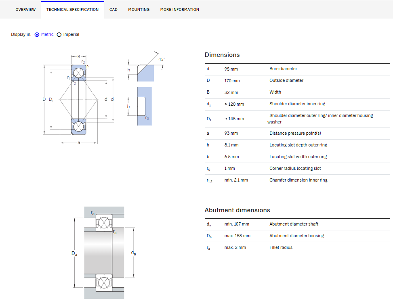This screenshot has height=303, width=393.
Task: Click the Locating slot depth outer ring label
Action: pos(298,145)
